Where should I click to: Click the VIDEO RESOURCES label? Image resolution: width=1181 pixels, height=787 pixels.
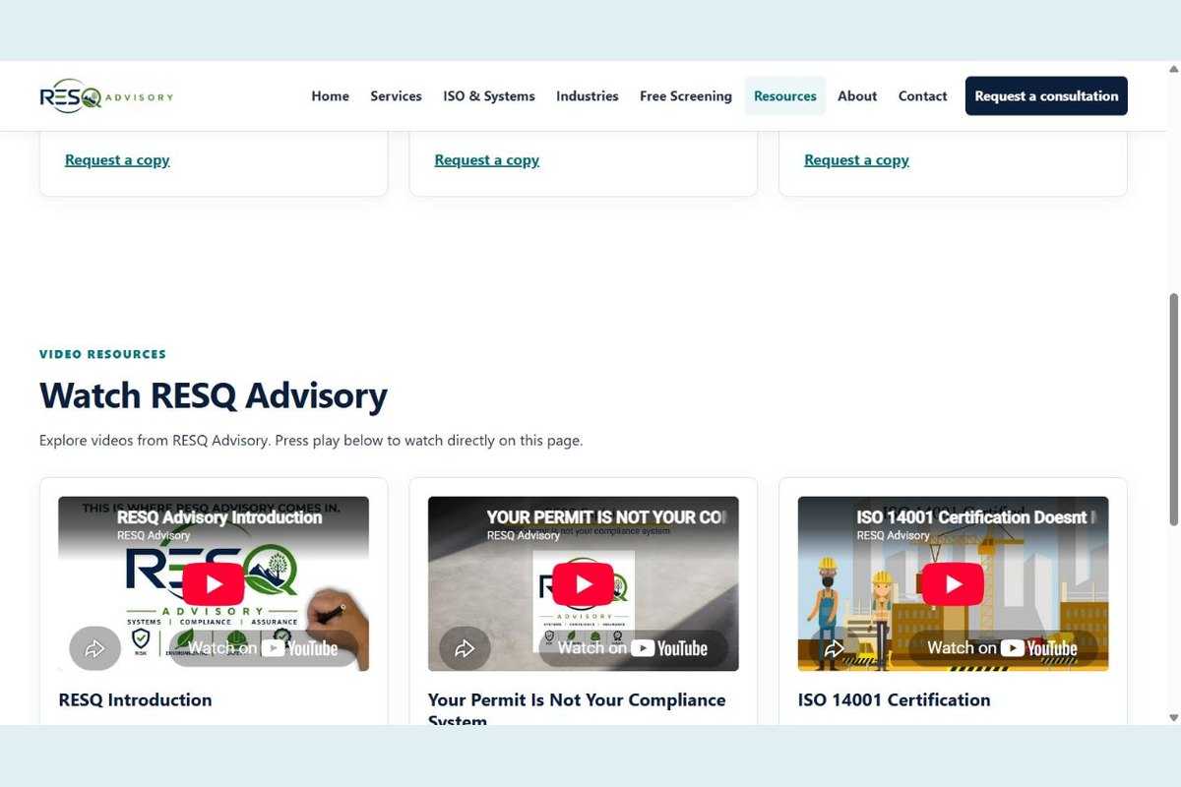coord(102,354)
